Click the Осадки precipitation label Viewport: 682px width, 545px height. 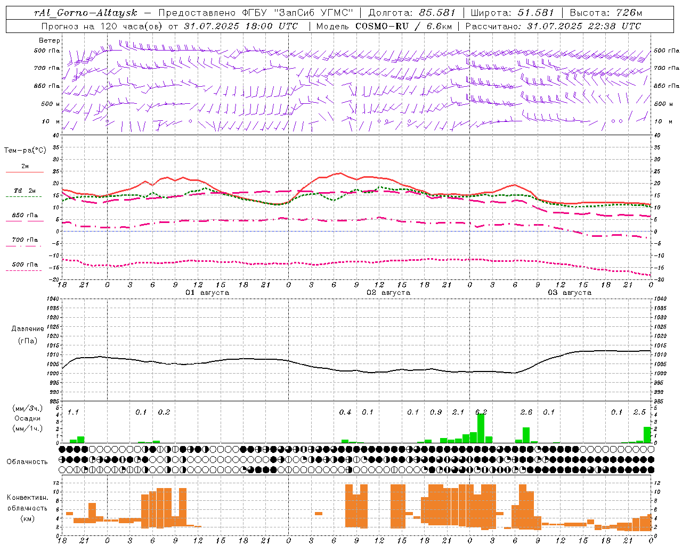(x=27, y=418)
